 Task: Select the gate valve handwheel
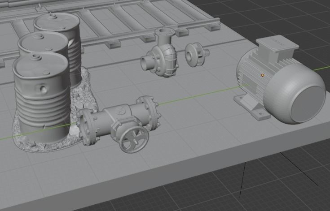click(x=134, y=140)
